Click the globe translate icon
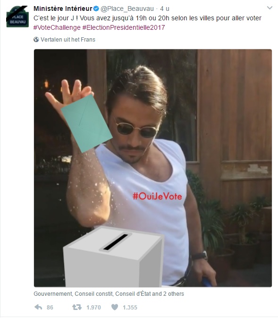 click(36, 40)
